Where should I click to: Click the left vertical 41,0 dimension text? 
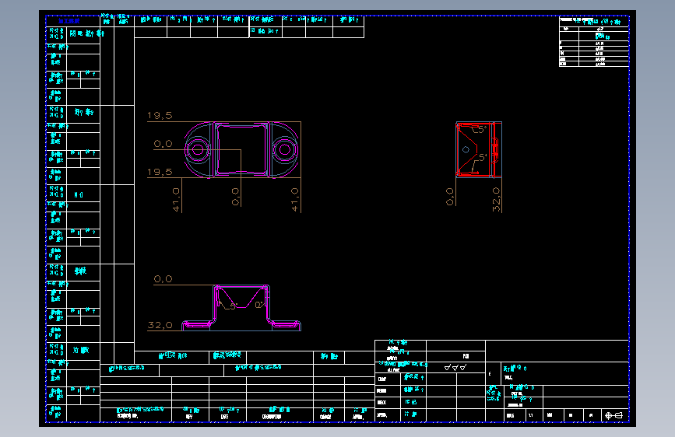[176, 199]
